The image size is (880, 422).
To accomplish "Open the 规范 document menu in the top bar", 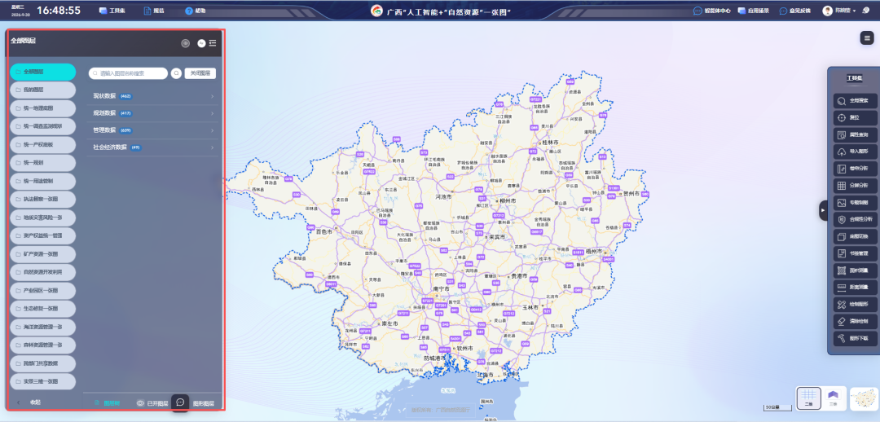I will 154,11.
